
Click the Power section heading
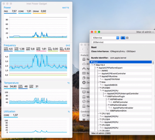click(x=7, y=8)
